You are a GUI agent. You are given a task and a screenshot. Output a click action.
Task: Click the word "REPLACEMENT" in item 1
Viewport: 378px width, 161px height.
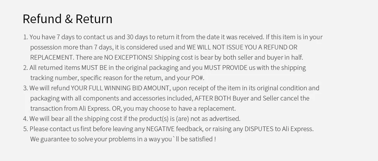pos(51,57)
